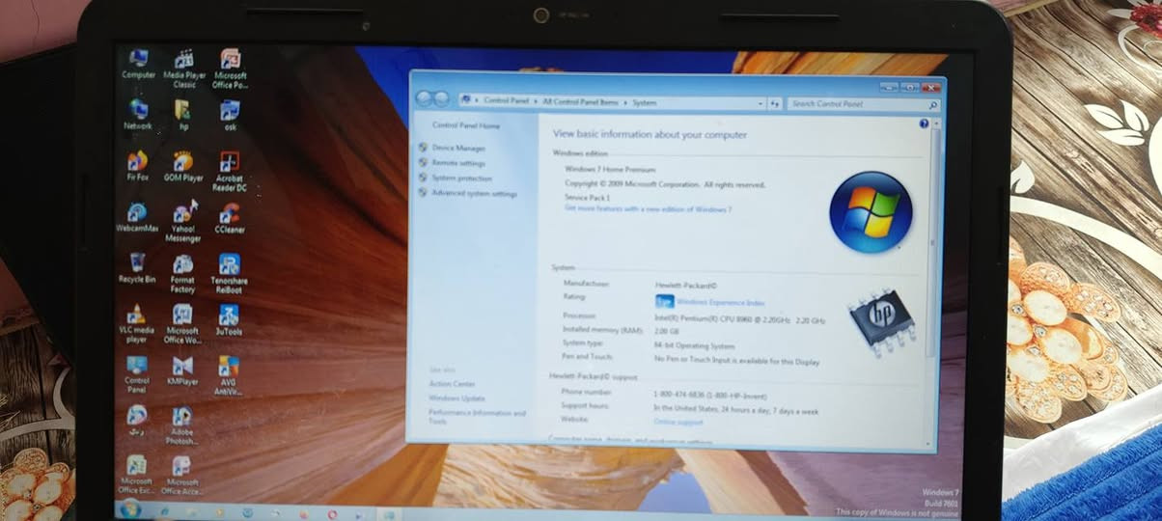Open Microsoft Office Access desktop icon

[x=181, y=474]
